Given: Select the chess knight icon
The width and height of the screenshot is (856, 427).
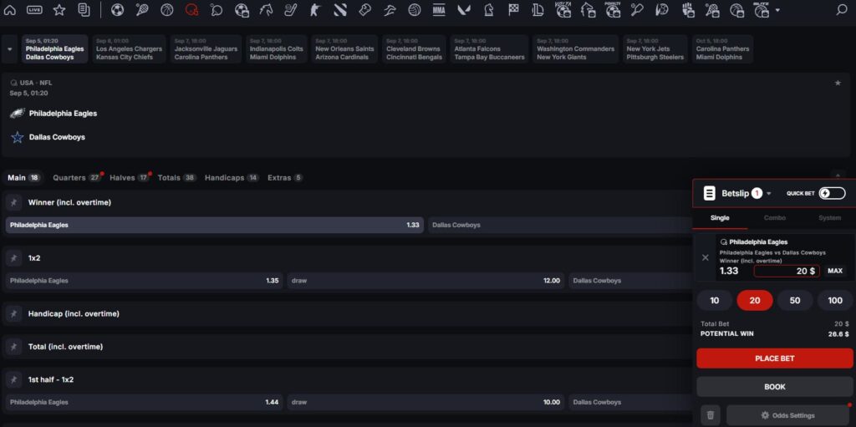Looking at the screenshot, I should point(488,10).
